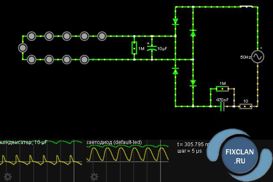Toggle the switch at top right of circuit
The height and width of the screenshot is (182, 273).
(x=246, y=7)
